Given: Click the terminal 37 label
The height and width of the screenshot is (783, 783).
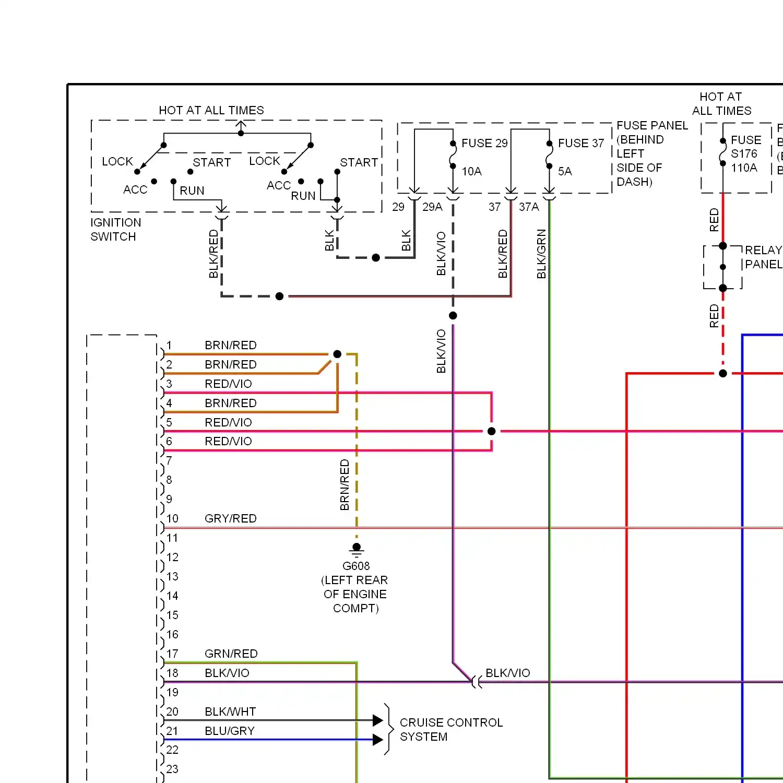Looking at the screenshot, I should click(495, 207).
